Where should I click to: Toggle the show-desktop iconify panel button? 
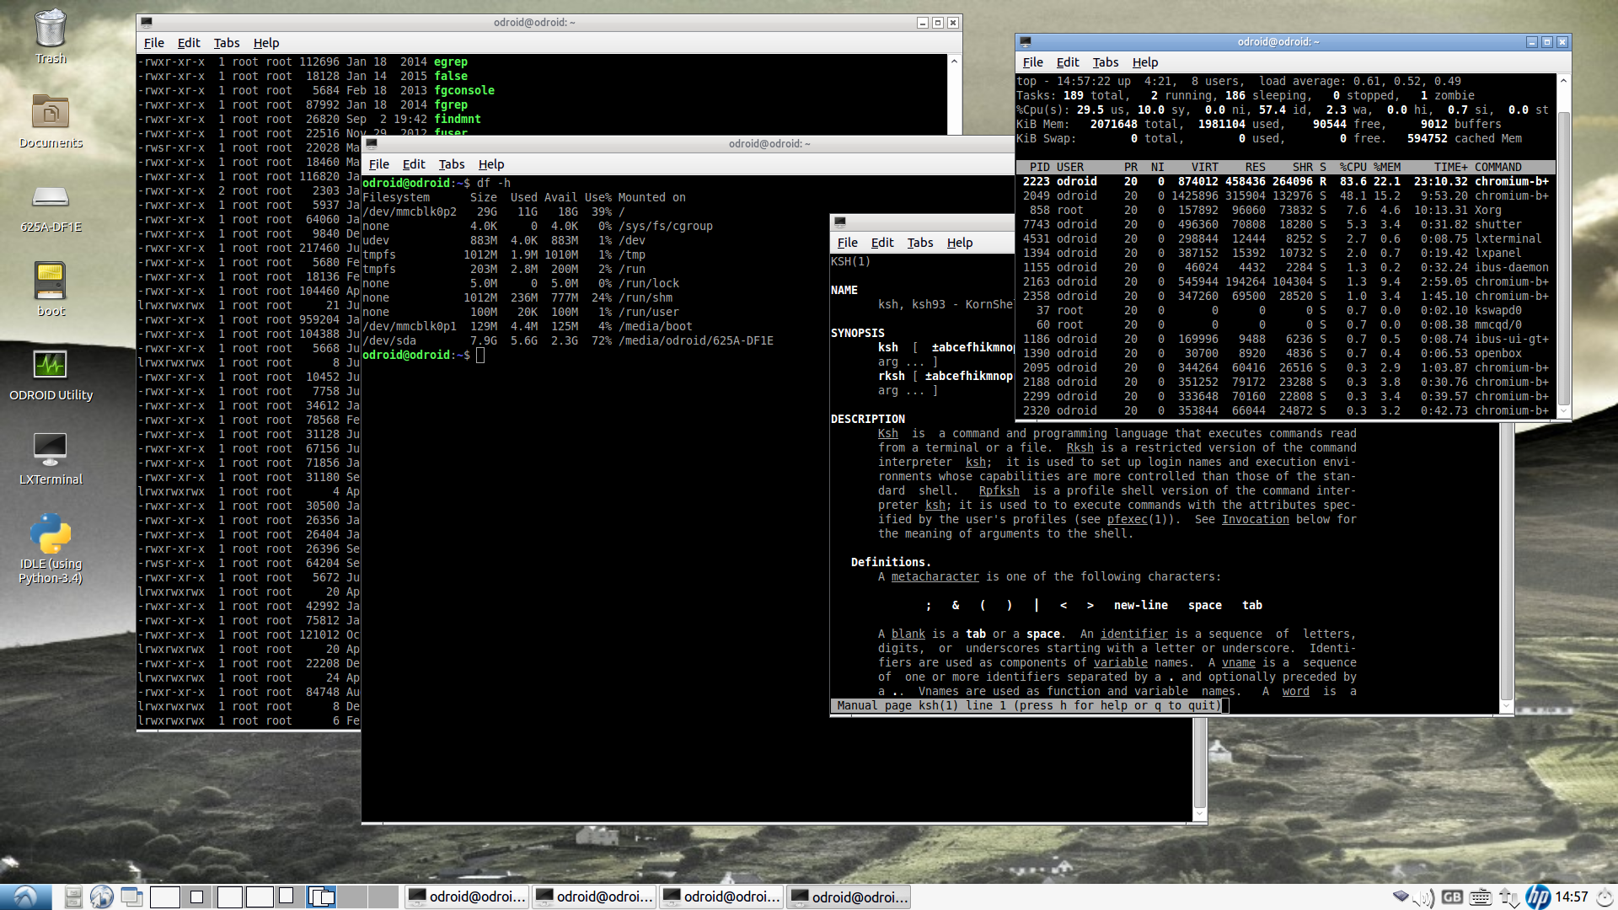[131, 897]
